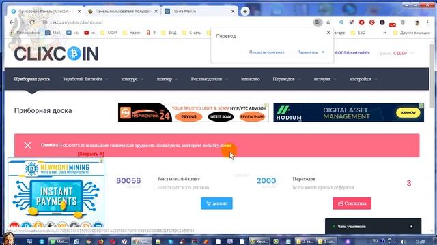Click the browser back arrow

12,22
